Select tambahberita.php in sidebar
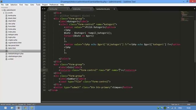 coord(15,51)
